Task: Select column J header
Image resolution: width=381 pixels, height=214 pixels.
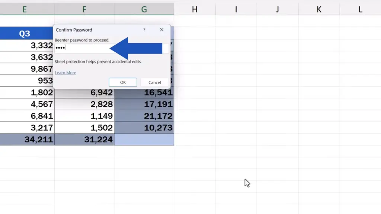Action: (x=278, y=9)
